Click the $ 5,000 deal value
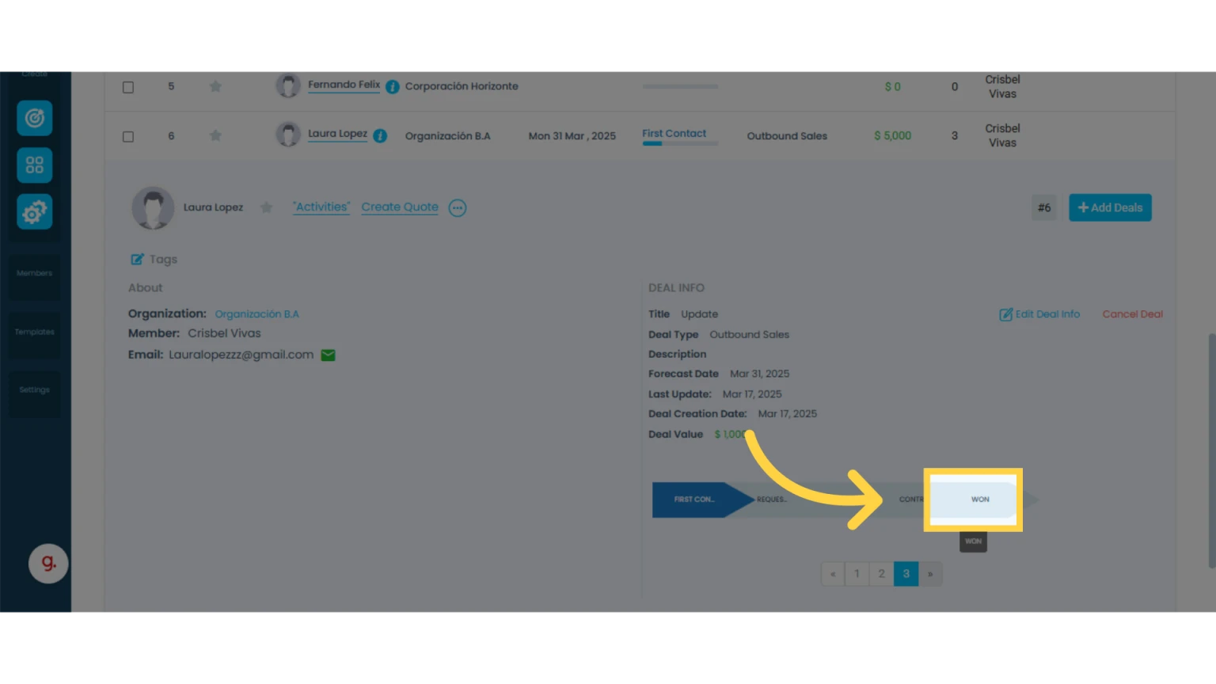The height and width of the screenshot is (684, 1216). [893, 136]
